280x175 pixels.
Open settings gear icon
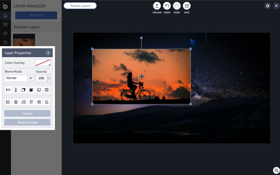tap(268, 6)
